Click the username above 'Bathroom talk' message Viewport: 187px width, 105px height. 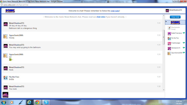pos(17,23)
